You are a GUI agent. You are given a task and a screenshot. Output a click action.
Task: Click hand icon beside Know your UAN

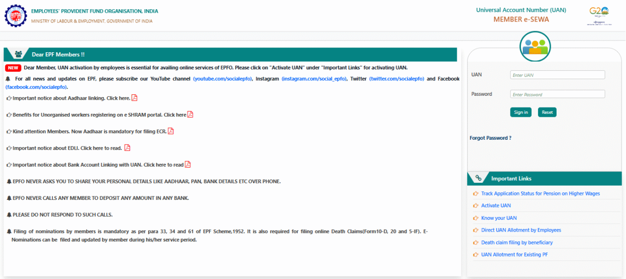tap(476, 218)
